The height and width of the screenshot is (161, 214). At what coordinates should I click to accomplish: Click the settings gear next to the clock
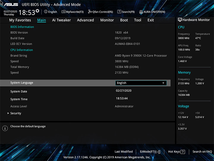(37, 11)
